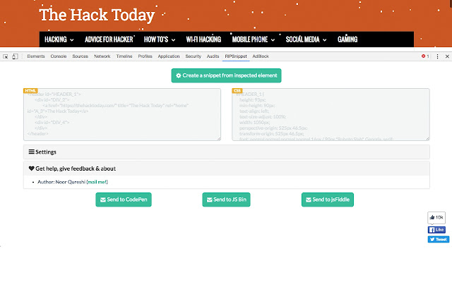
Task: Collapse Get help, give feedback & about section
Action: [226, 168]
